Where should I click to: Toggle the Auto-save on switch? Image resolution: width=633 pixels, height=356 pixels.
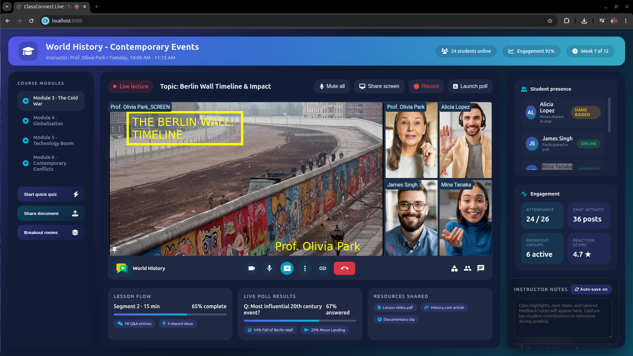591,289
